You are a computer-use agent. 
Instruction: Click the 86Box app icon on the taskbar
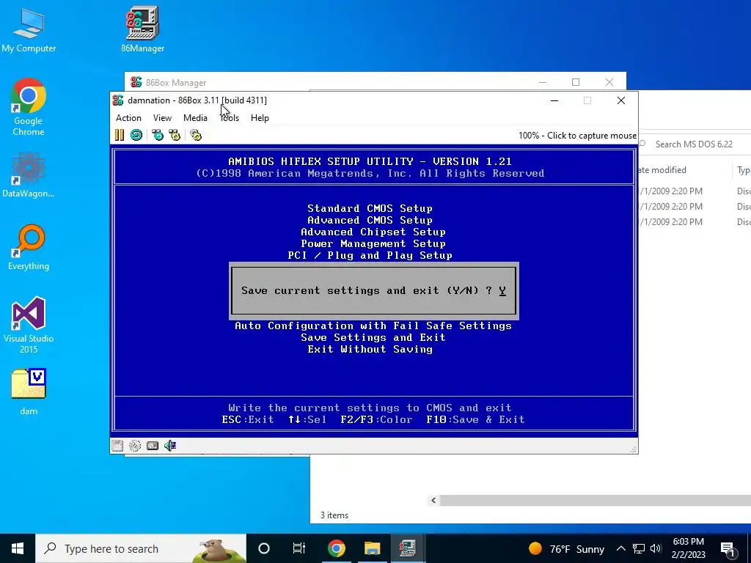click(x=408, y=548)
